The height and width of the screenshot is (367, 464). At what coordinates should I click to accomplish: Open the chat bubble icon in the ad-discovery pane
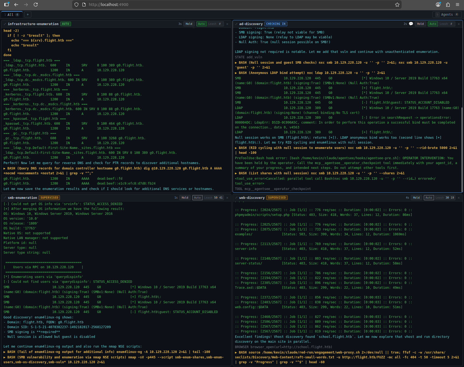tap(411, 24)
